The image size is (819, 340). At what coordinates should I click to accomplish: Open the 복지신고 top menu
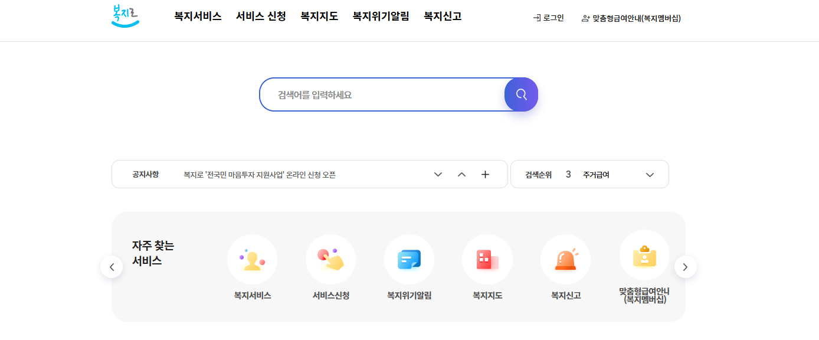(x=443, y=17)
